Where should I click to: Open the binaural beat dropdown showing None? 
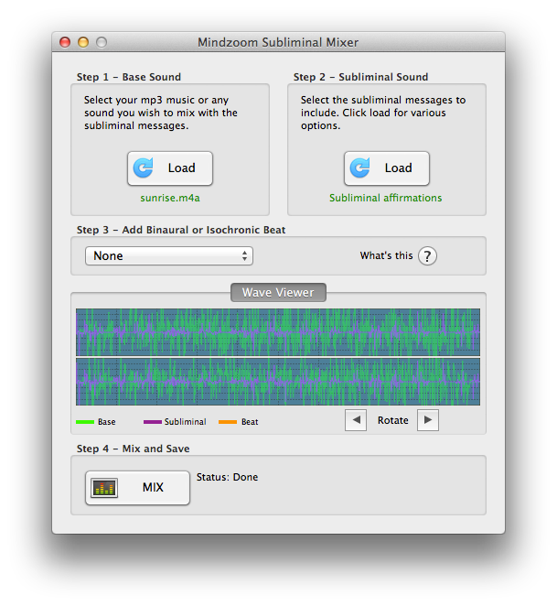click(169, 256)
